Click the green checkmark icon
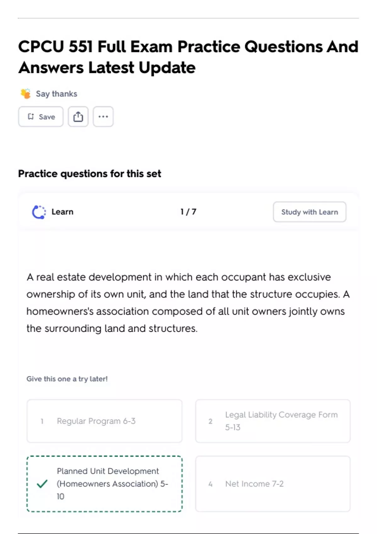 (x=42, y=484)
